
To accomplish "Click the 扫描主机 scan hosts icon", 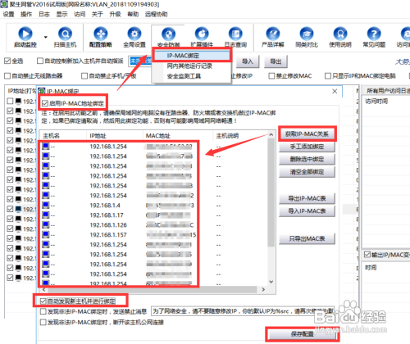I will tap(65, 34).
